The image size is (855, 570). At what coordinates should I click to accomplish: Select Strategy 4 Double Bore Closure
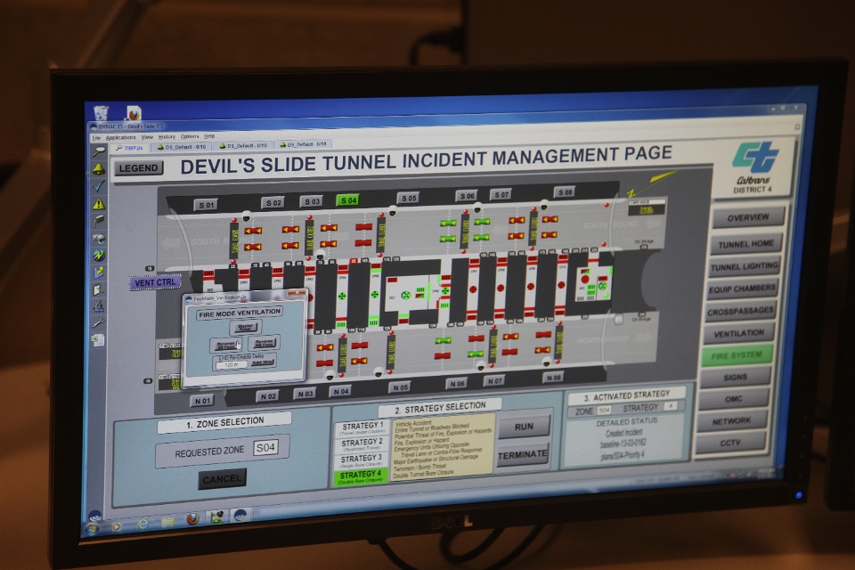click(x=361, y=476)
